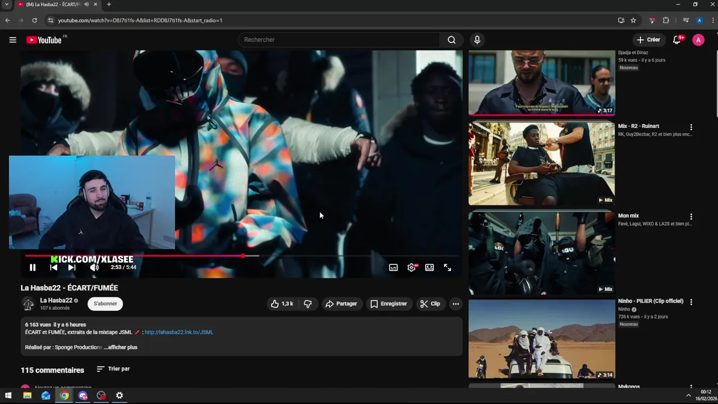Open La Hasba22 channel avatar
718x404 pixels.
pyautogui.click(x=27, y=304)
